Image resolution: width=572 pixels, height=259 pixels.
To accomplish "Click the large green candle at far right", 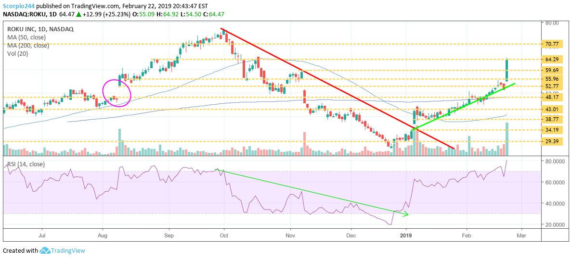I will [507, 70].
